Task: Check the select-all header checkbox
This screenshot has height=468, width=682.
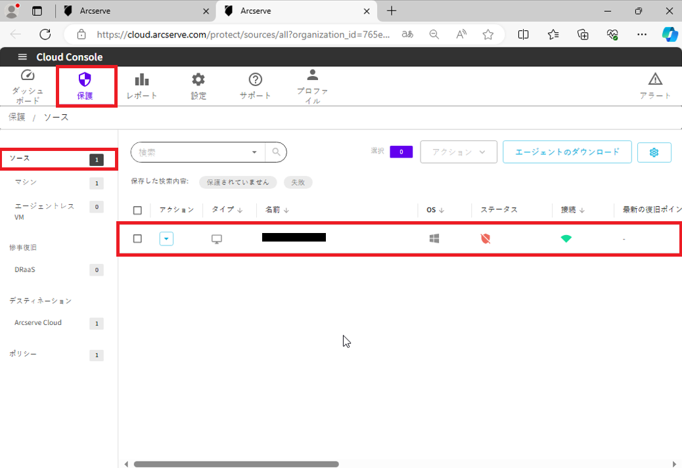Action: click(137, 210)
